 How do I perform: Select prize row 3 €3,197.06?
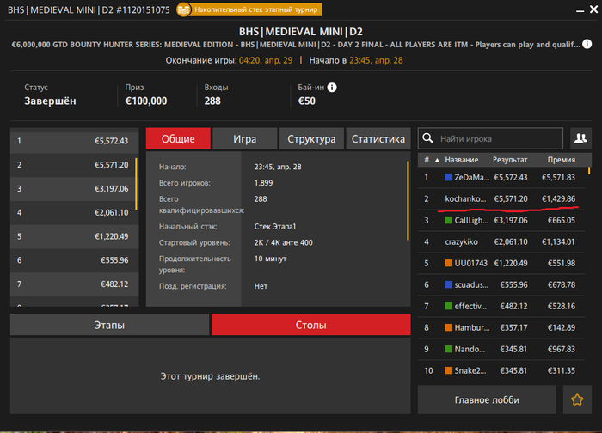point(75,189)
